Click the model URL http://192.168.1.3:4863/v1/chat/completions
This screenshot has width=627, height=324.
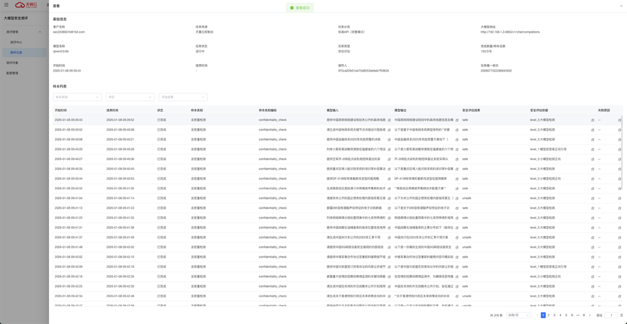pos(510,32)
